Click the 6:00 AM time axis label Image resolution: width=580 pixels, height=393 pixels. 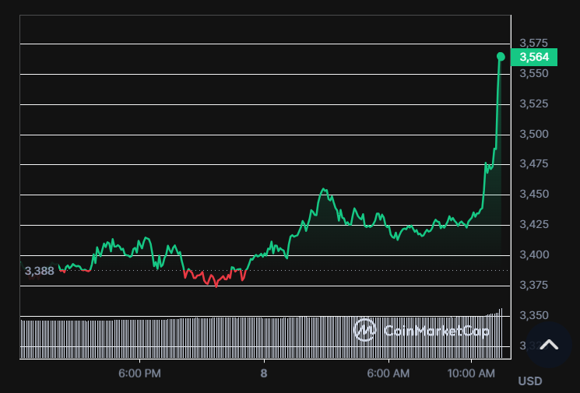click(x=388, y=374)
